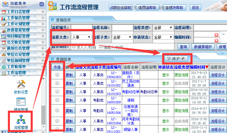Open the 流程管理 icon in sidebar
Image resolution: width=227 pixels, height=133 pixels.
(x=21, y=120)
